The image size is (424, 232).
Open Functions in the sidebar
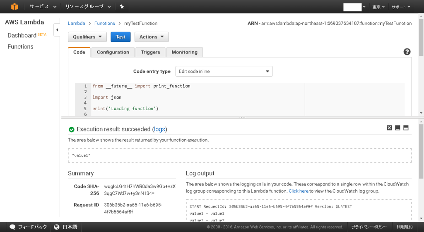point(20,46)
